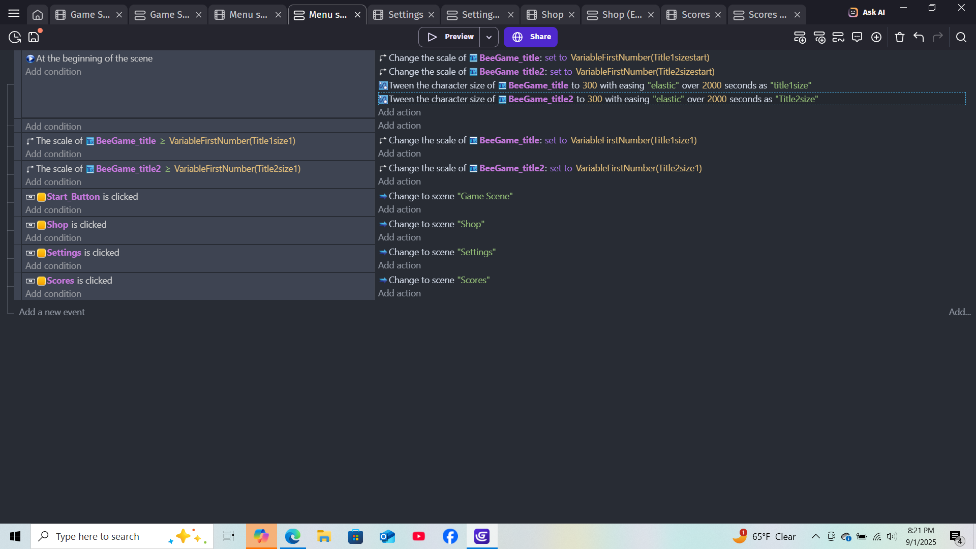This screenshot has height=549, width=976.
Task: Add a new empty event from toolbar
Action: coord(800,37)
